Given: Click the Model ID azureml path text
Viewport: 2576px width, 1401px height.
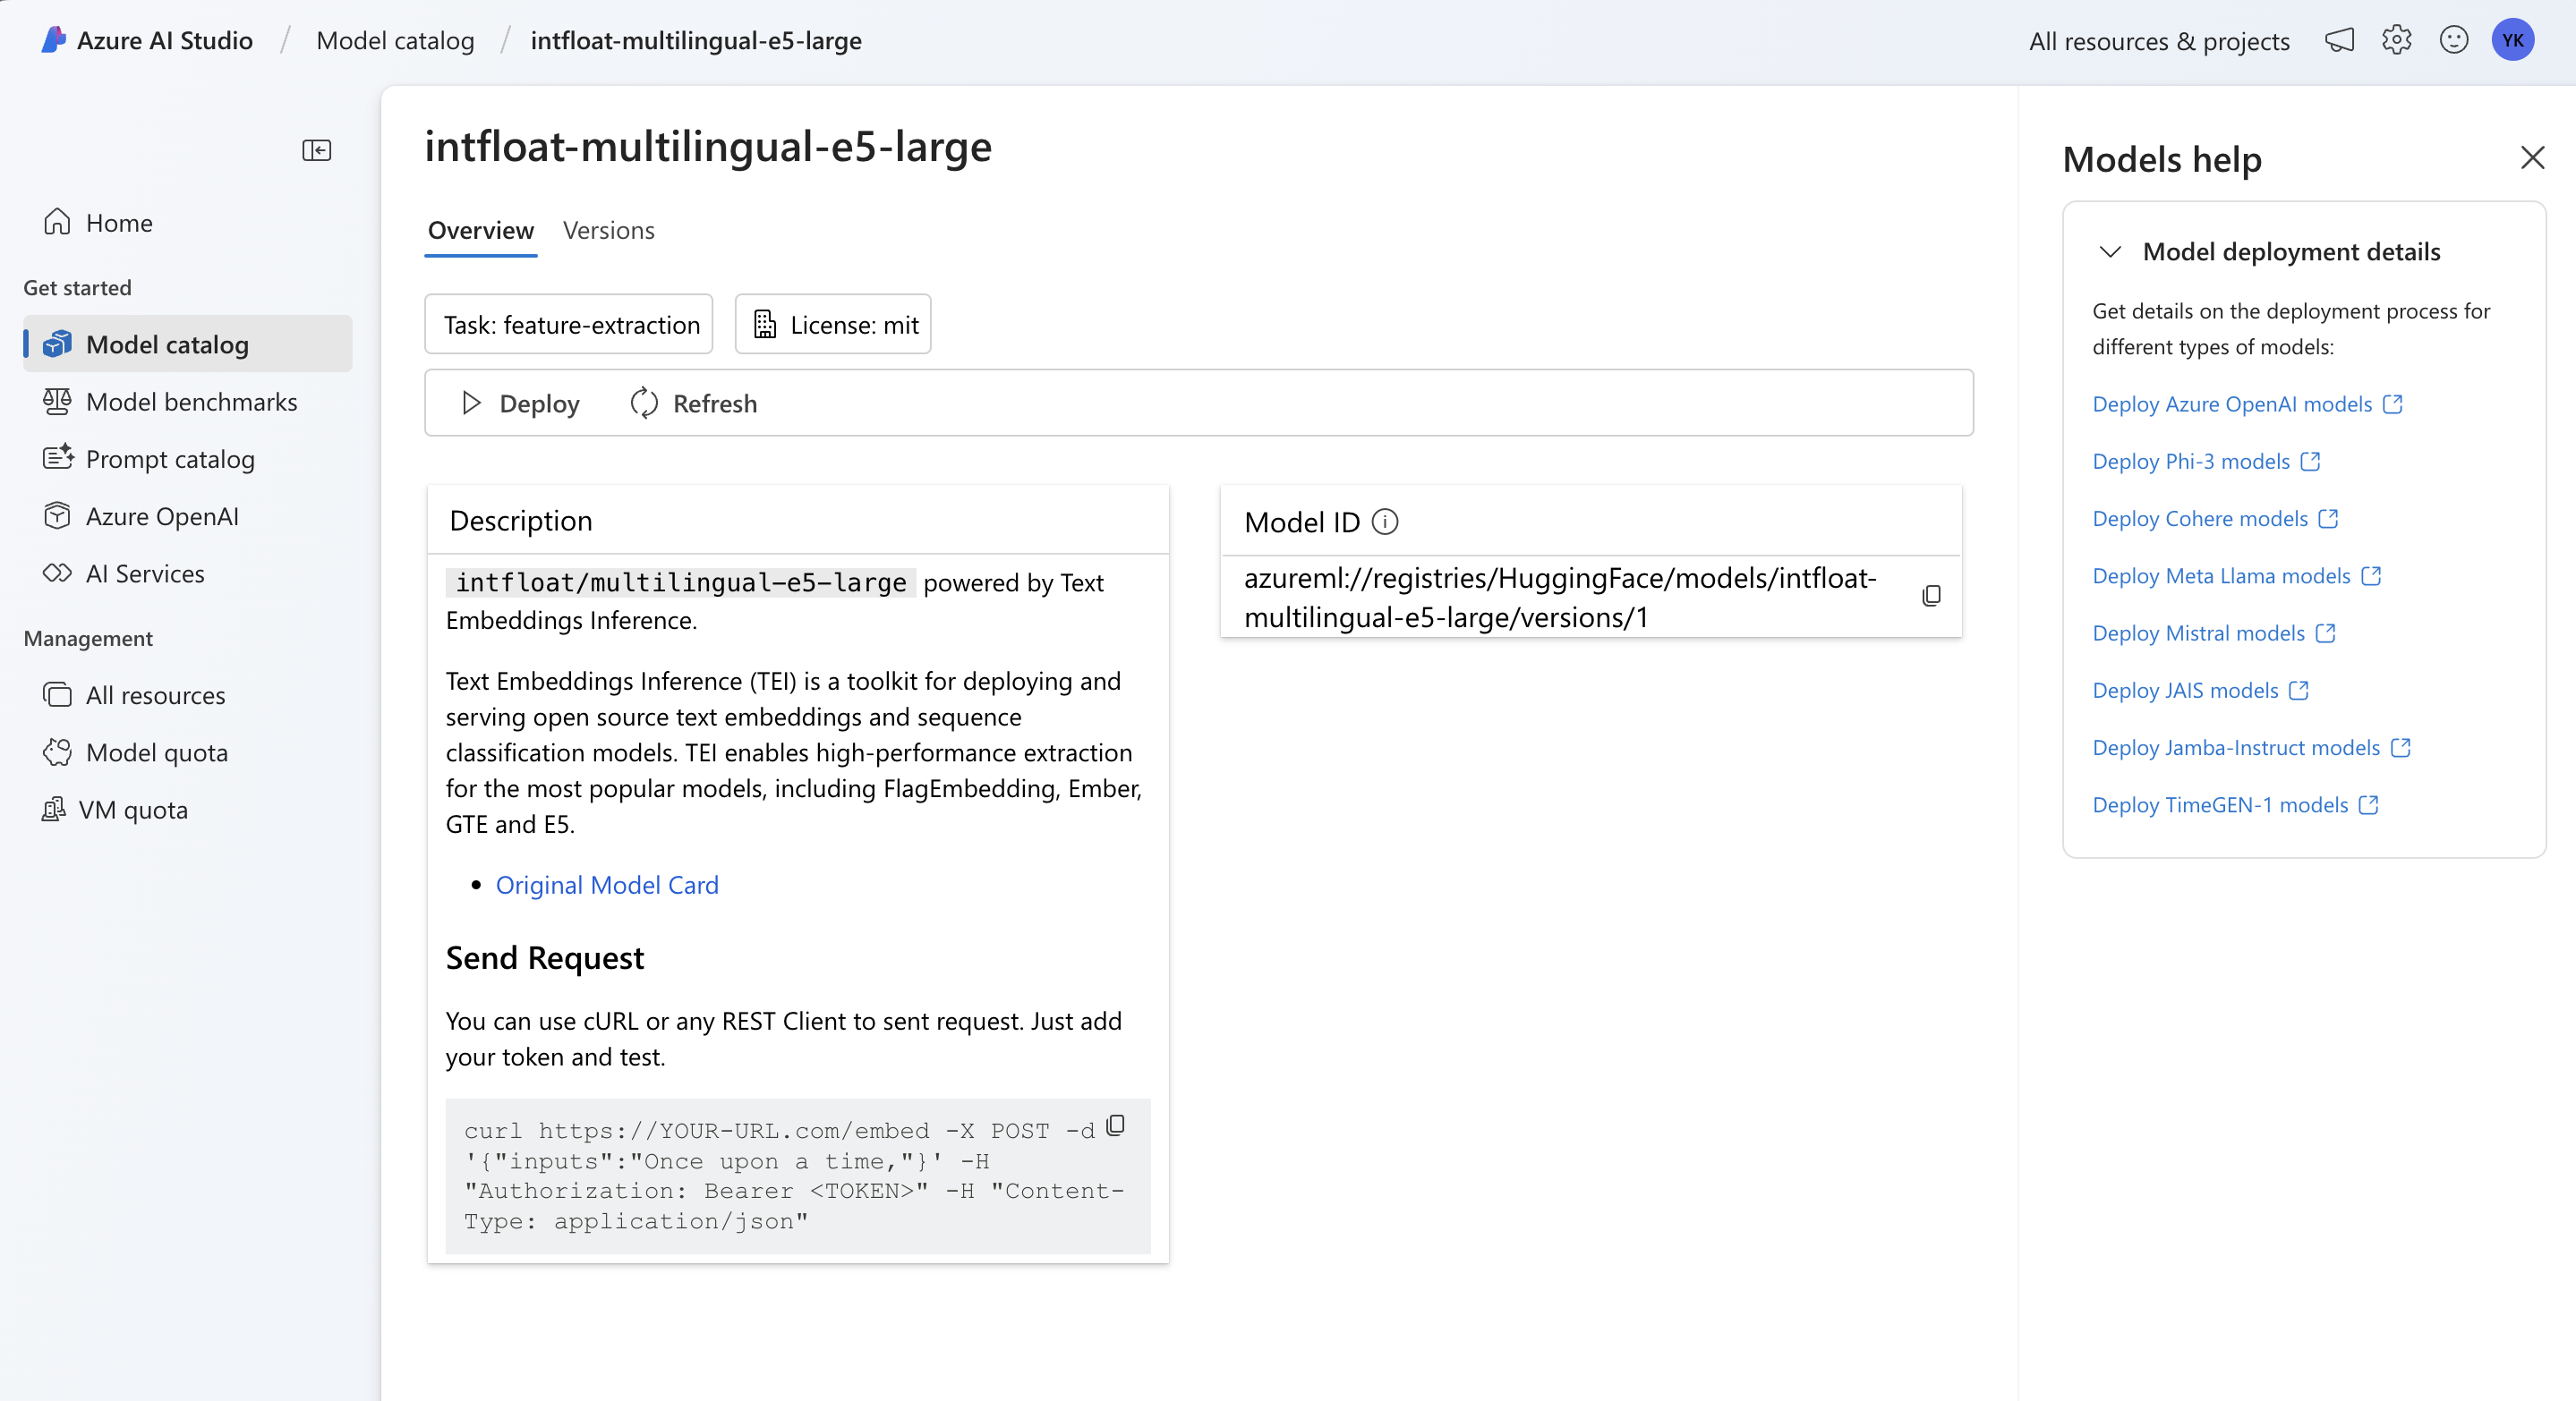Looking at the screenshot, I should [x=1560, y=598].
